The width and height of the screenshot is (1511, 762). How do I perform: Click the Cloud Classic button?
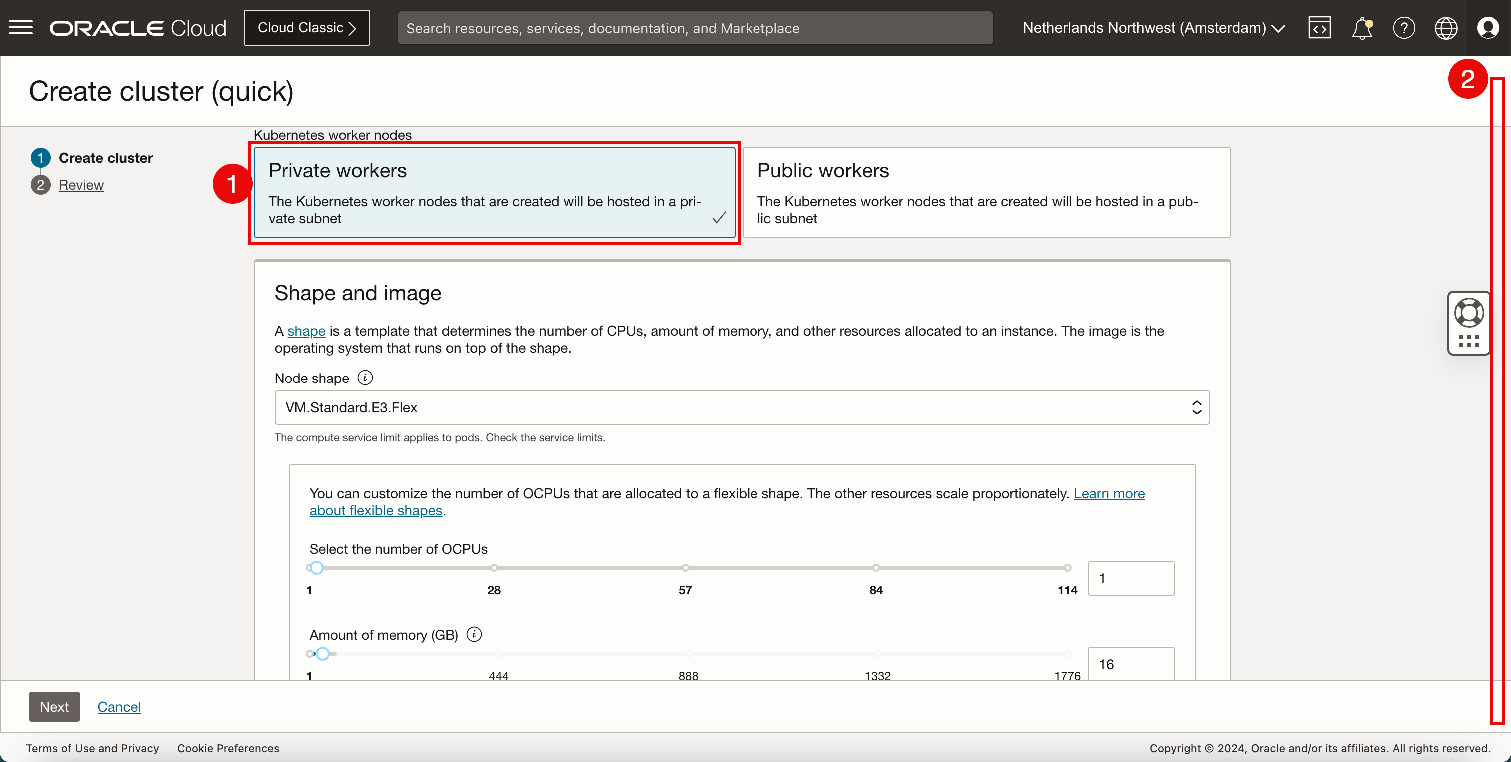coord(307,27)
